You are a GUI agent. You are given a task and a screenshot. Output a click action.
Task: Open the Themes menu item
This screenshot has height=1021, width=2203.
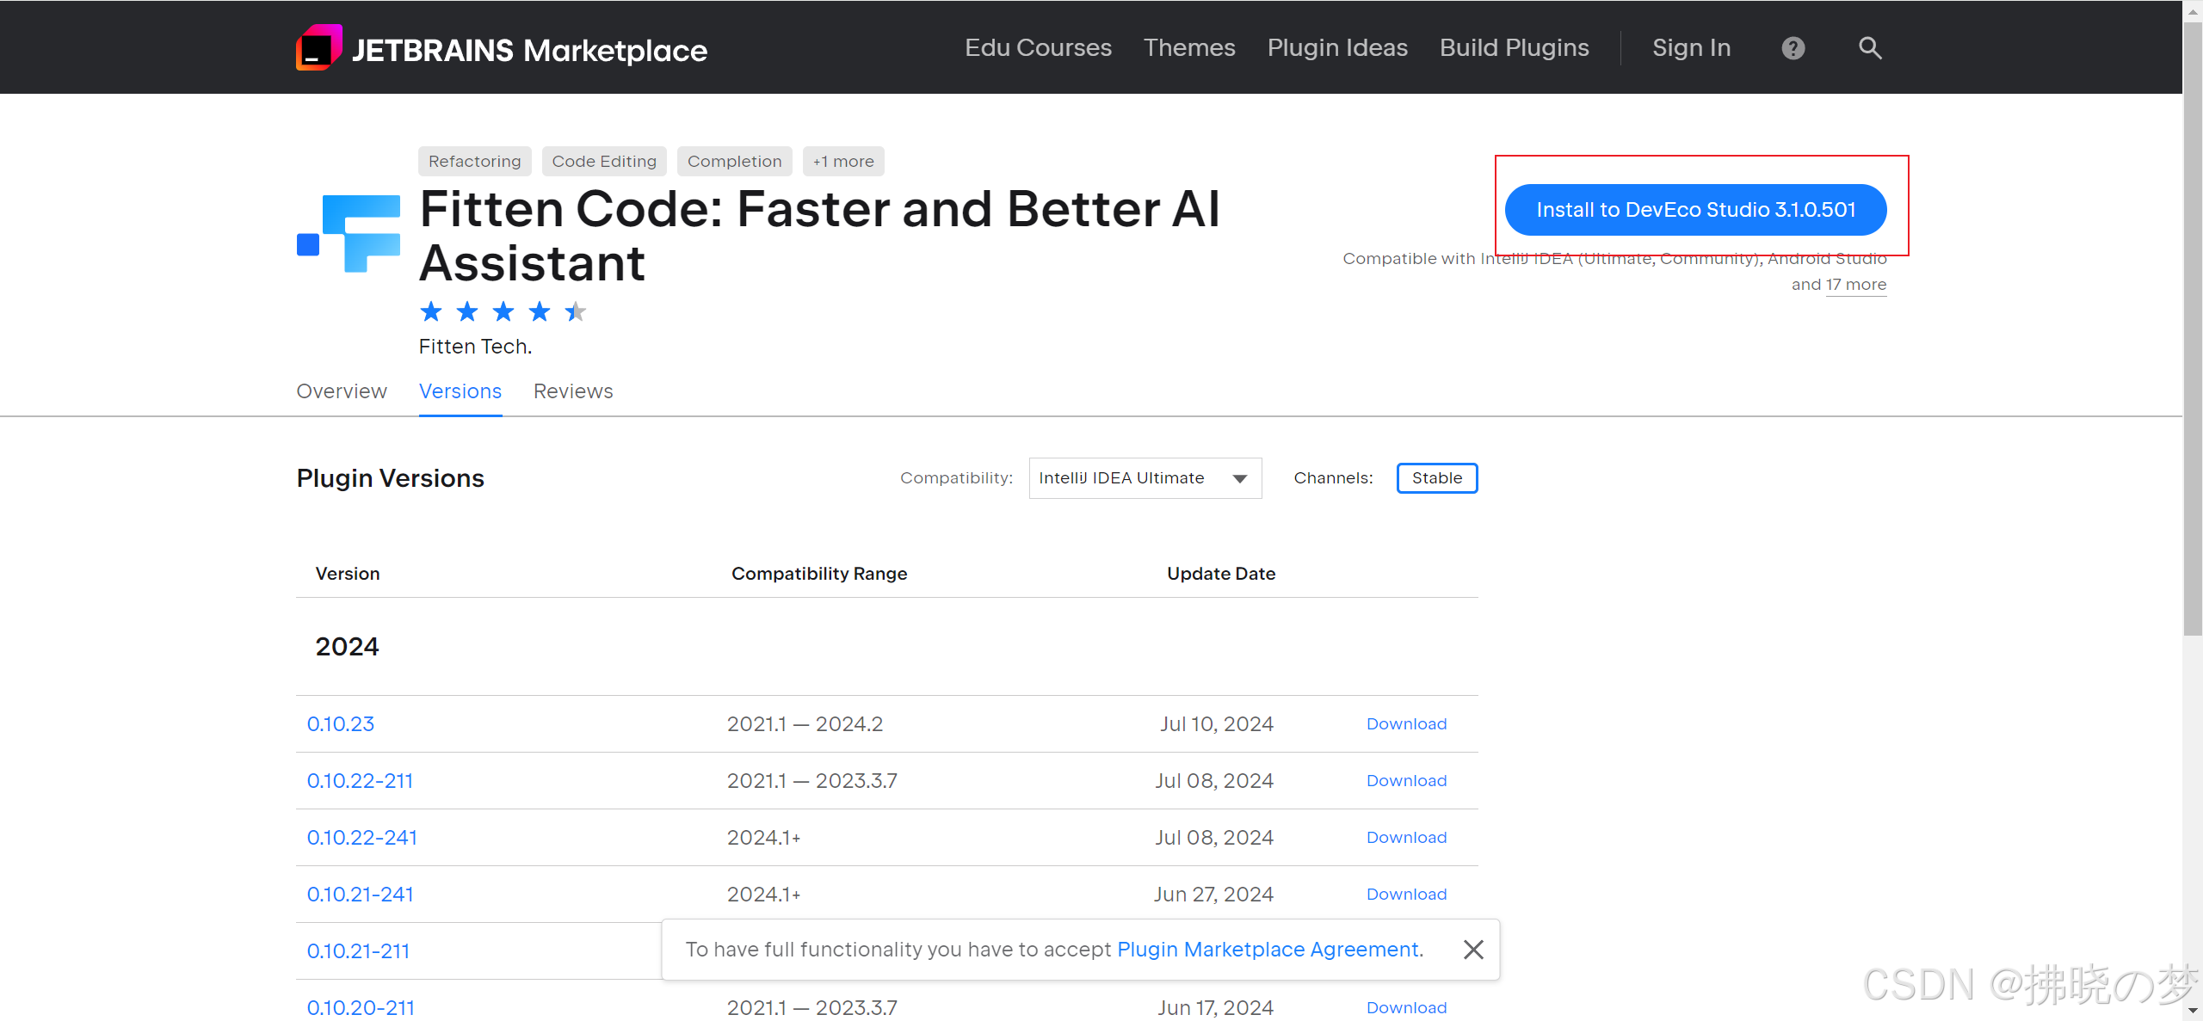pyautogui.click(x=1189, y=47)
